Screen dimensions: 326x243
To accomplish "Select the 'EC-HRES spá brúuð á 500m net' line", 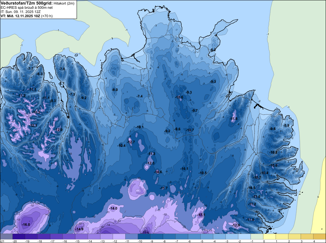I will pos(27,8).
